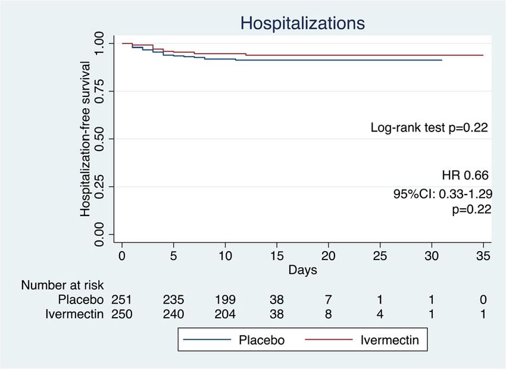Click the Ivermectin label in the legend box
The height and width of the screenshot is (369, 506).
(389, 340)
